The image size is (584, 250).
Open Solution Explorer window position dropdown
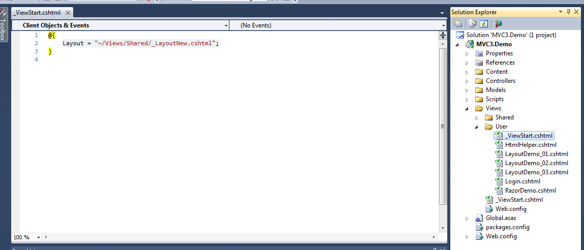[x=561, y=12]
